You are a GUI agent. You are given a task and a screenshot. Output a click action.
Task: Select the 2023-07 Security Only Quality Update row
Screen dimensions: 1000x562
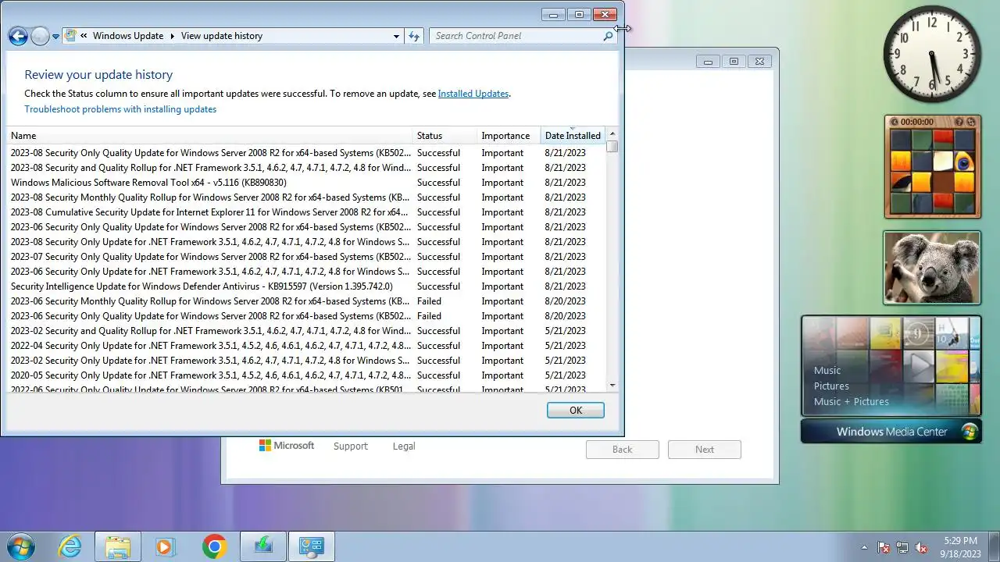pyautogui.click(x=306, y=257)
